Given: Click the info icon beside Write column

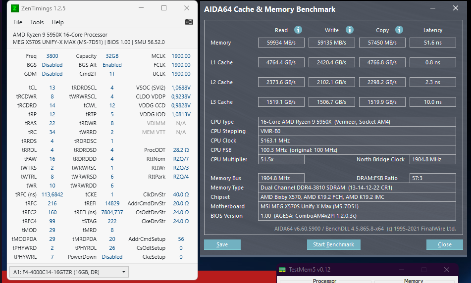Looking at the screenshot, I should click(x=350, y=30).
